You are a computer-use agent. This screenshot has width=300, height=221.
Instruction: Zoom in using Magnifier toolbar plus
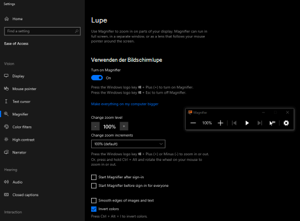[x=220, y=123]
